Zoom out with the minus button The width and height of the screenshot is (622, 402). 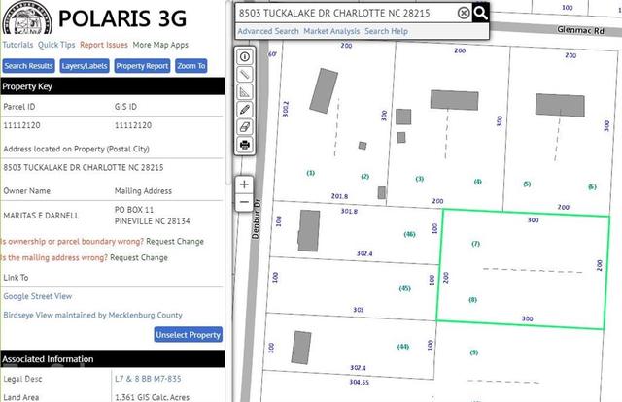244,202
